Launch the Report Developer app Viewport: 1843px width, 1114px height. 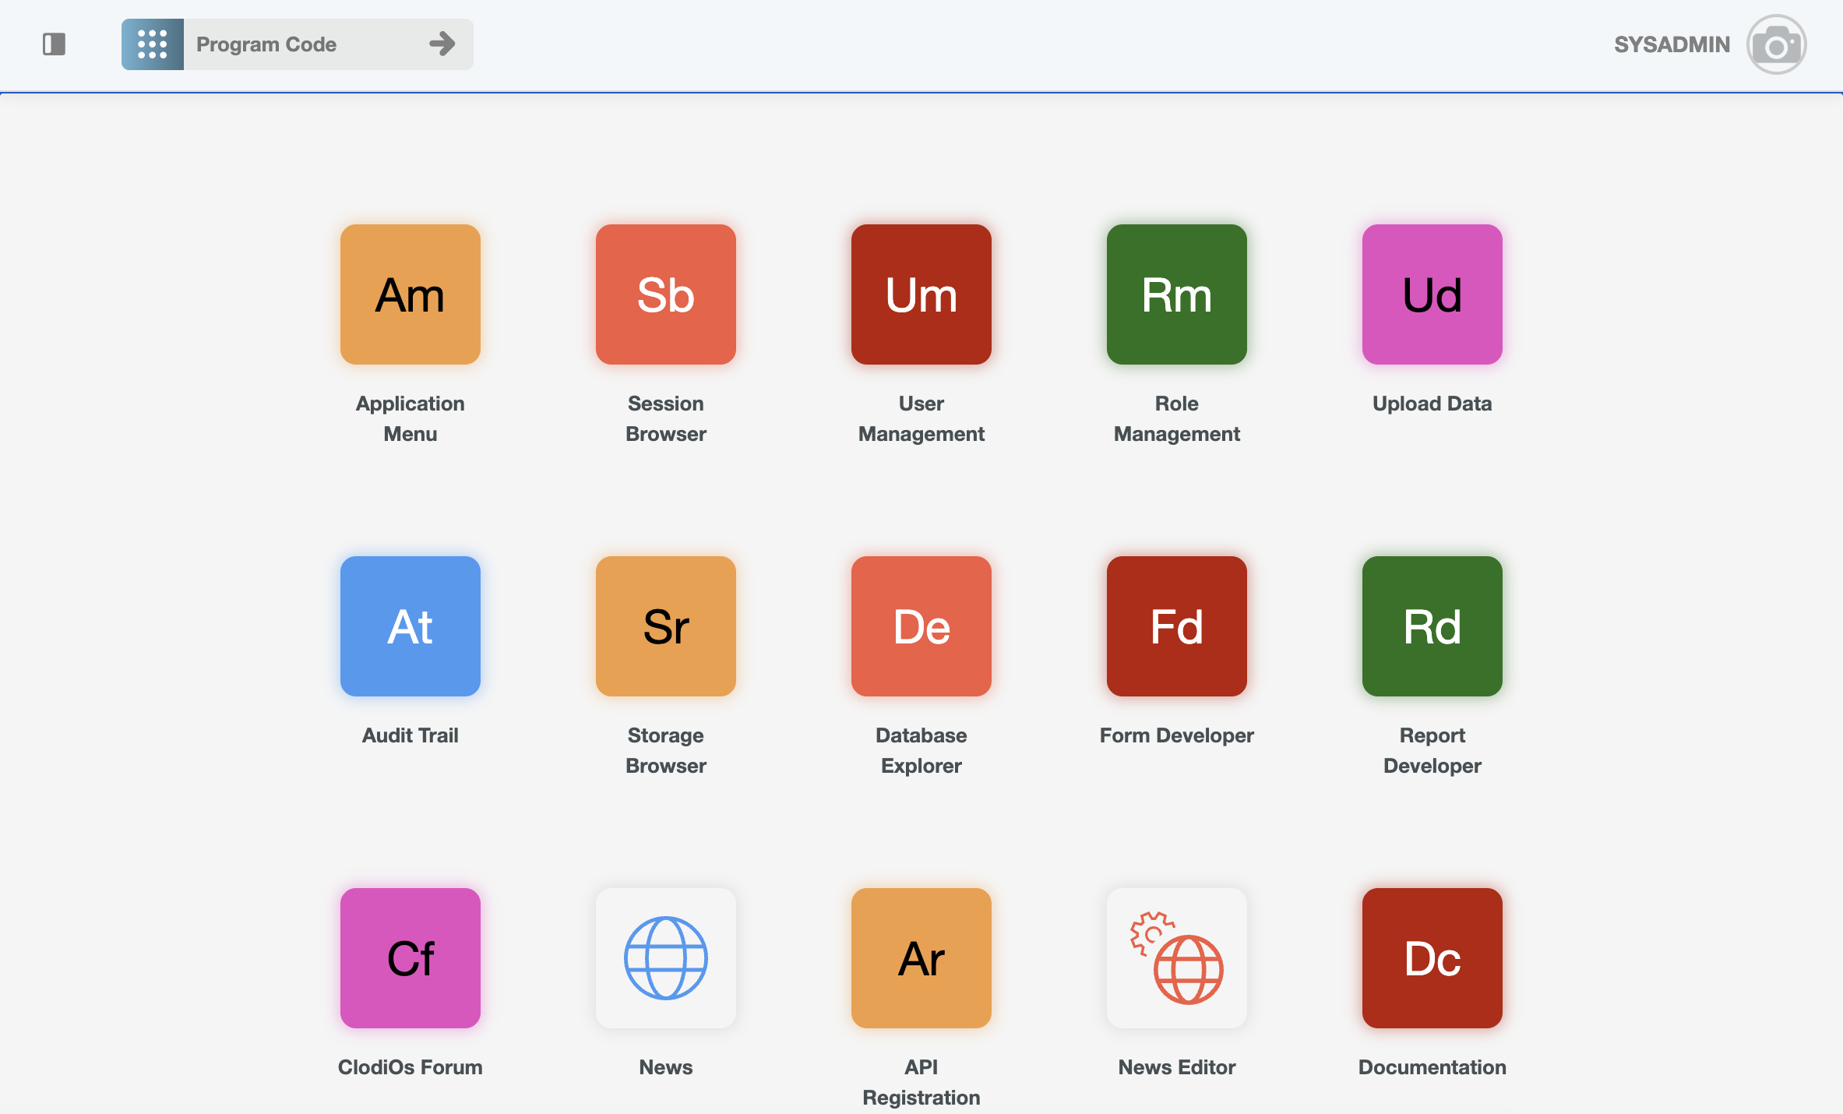tap(1432, 626)
